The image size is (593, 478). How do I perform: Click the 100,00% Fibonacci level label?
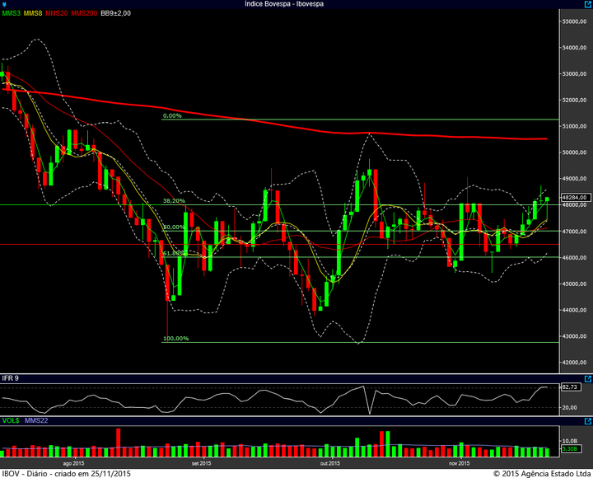[x=176, y=339]
